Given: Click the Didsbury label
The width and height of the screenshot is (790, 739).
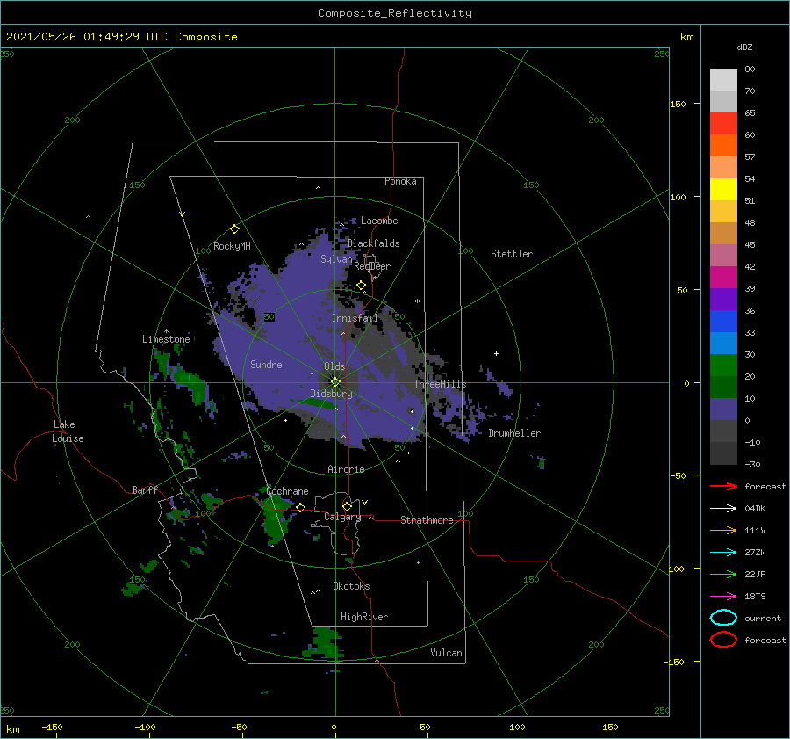Looking at the screenshot, I should (x=332, y=394).
